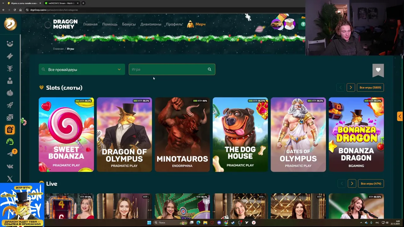
Task: Click the browser home button
Action: (20, 10)
